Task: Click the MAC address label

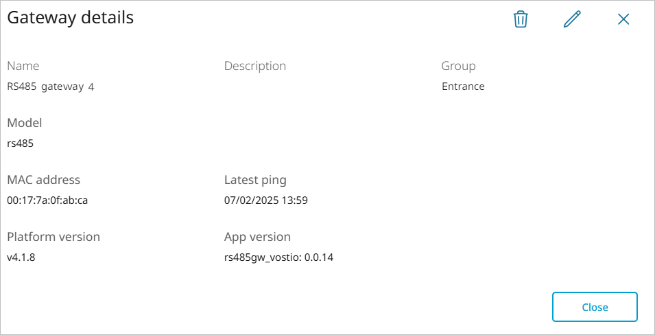Action: point(43,180)
